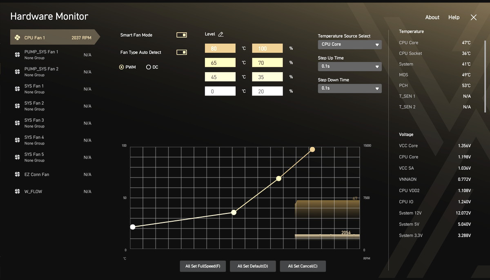Click the SYS Fan 4 fan icon
The height and width of the screenshot is (280, 490).
pos(17,140)
